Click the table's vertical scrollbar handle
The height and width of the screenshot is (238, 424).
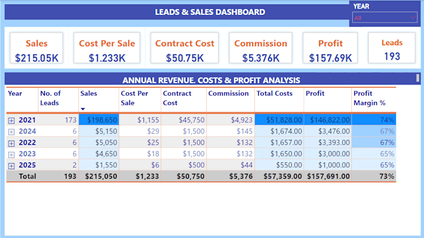[418, 78]
